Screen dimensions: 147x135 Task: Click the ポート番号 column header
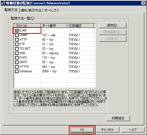coord(54,26)
